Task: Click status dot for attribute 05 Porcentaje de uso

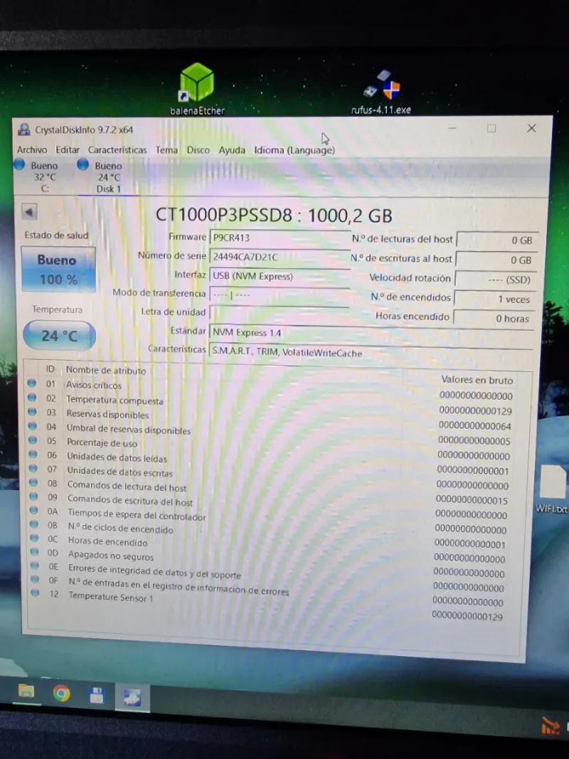Action: (x=33, y=440)
